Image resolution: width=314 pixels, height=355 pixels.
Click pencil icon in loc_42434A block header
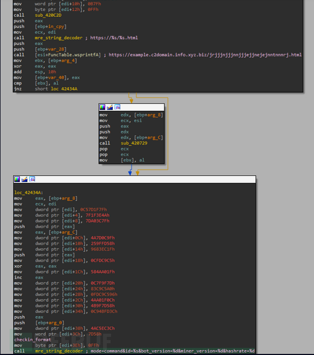25,179
